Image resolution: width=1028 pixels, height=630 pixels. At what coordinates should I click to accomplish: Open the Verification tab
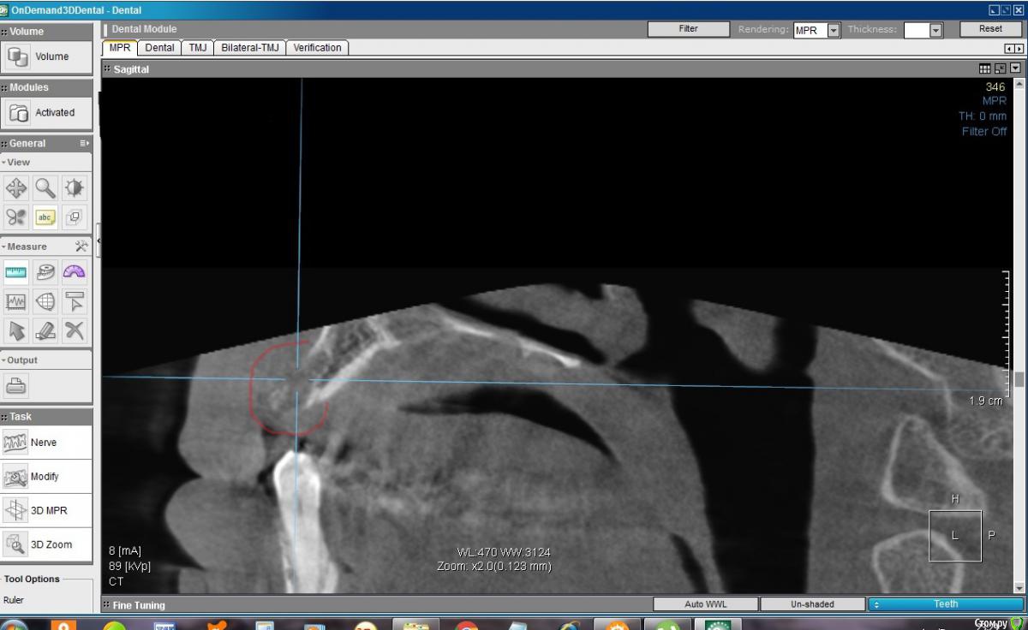click(317, 48)
